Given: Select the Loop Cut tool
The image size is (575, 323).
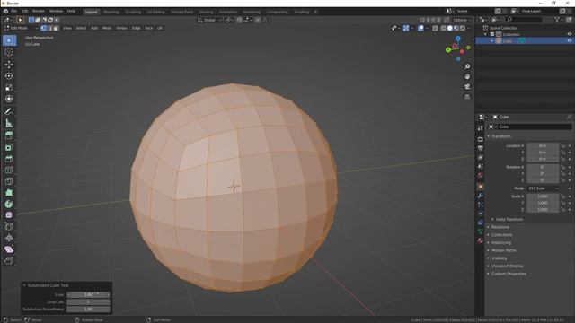Looking at the screenshot, I should 9,170.
